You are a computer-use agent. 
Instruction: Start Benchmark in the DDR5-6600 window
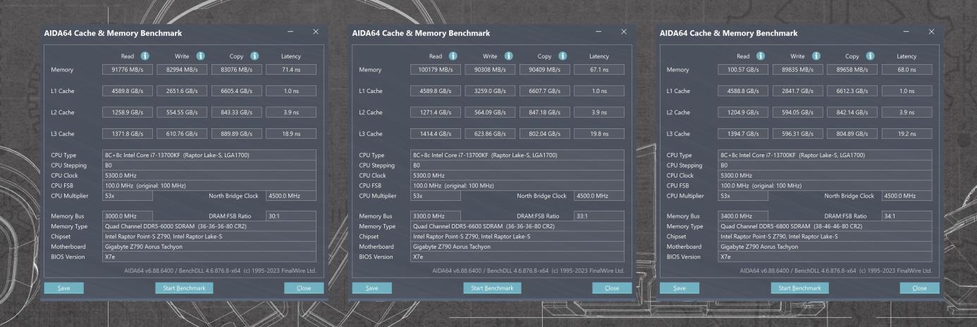point(492,288)
